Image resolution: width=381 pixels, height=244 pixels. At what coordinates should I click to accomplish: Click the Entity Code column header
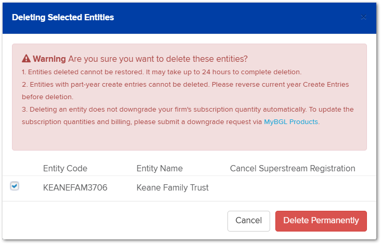[65, 168]
